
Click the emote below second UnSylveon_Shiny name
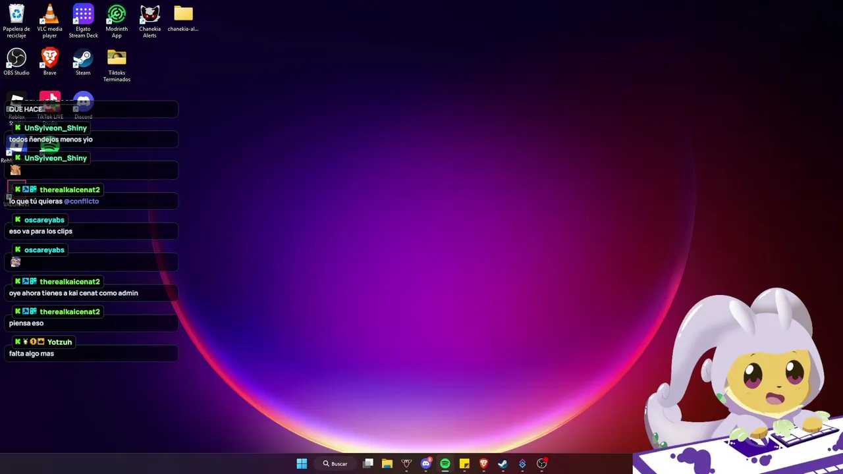(15, 171)
